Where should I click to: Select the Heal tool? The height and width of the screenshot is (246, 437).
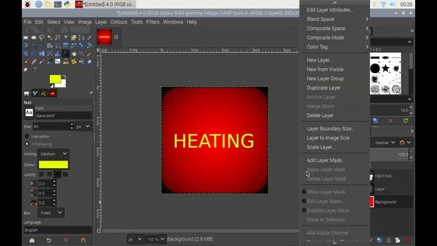click(74, 61)
